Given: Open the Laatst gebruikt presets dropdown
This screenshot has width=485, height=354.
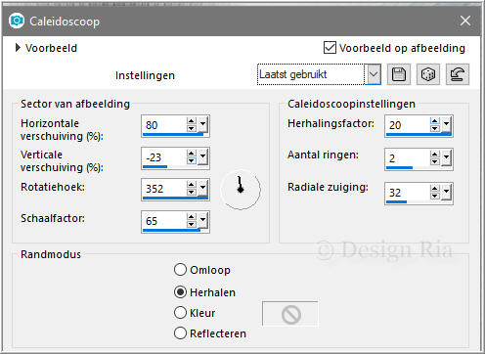Looking at the screenshot, I should (374, 74).
